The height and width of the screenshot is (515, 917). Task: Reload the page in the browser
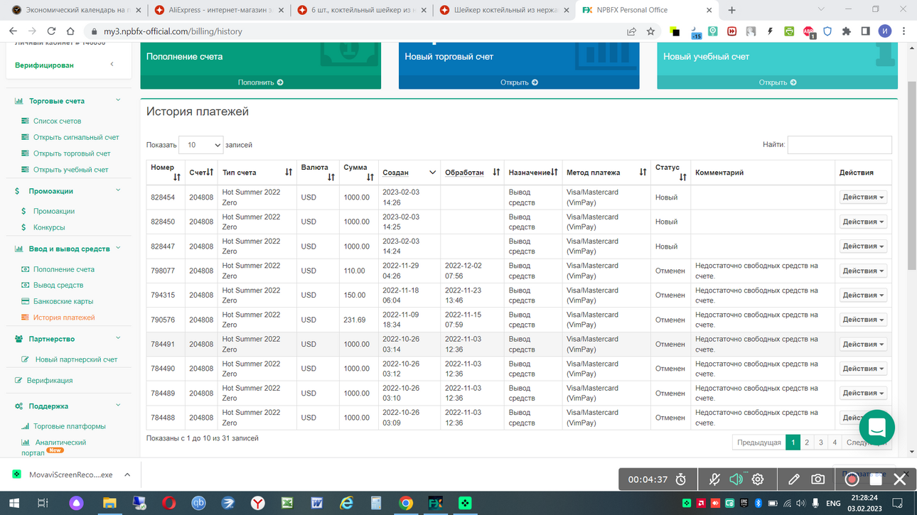pyautogui.click(x=51, y=31)
